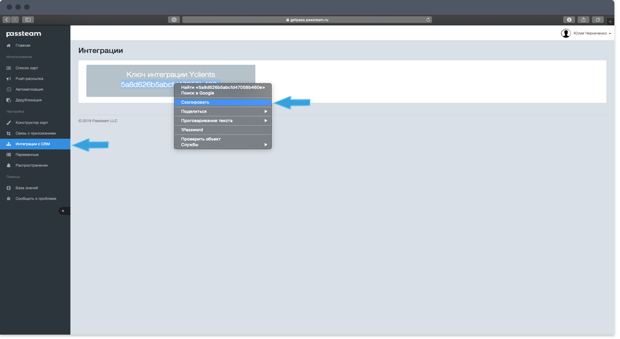Collapse the sidebar with the arrow toggle

click(x=64, y=211)
